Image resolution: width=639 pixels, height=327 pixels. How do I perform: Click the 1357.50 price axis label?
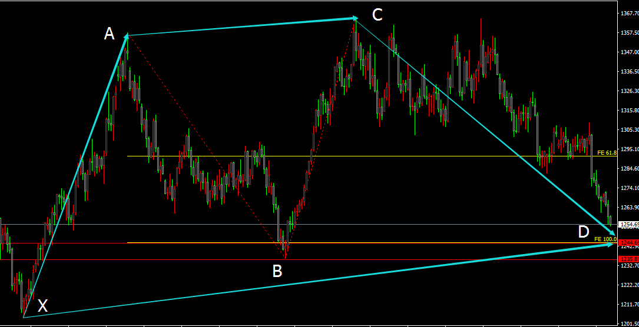[630, 33]
